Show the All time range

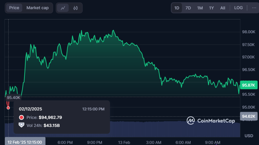click(223, 8)
